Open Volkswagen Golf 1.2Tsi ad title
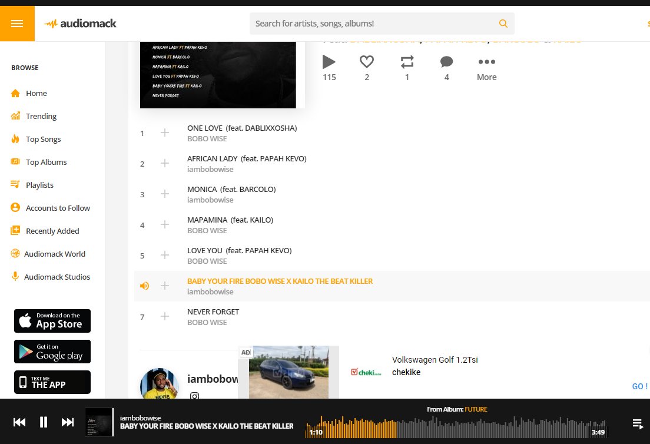The image size is (650, 444). (435, 360)
